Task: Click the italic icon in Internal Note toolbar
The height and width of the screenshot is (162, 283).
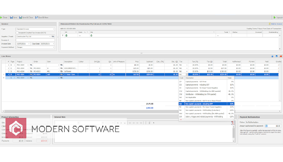Action: click(x=121, y=123)
